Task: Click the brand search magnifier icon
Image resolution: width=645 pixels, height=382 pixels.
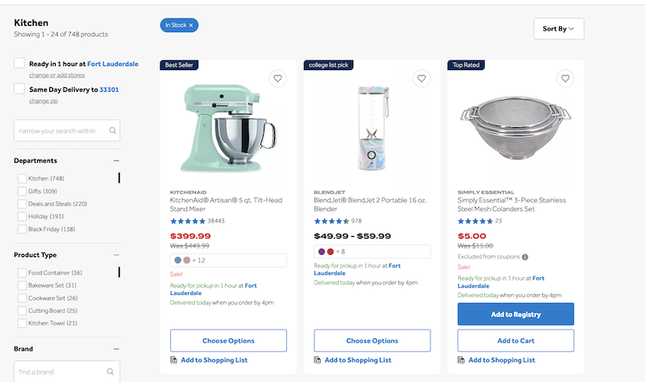Action: 110,372
